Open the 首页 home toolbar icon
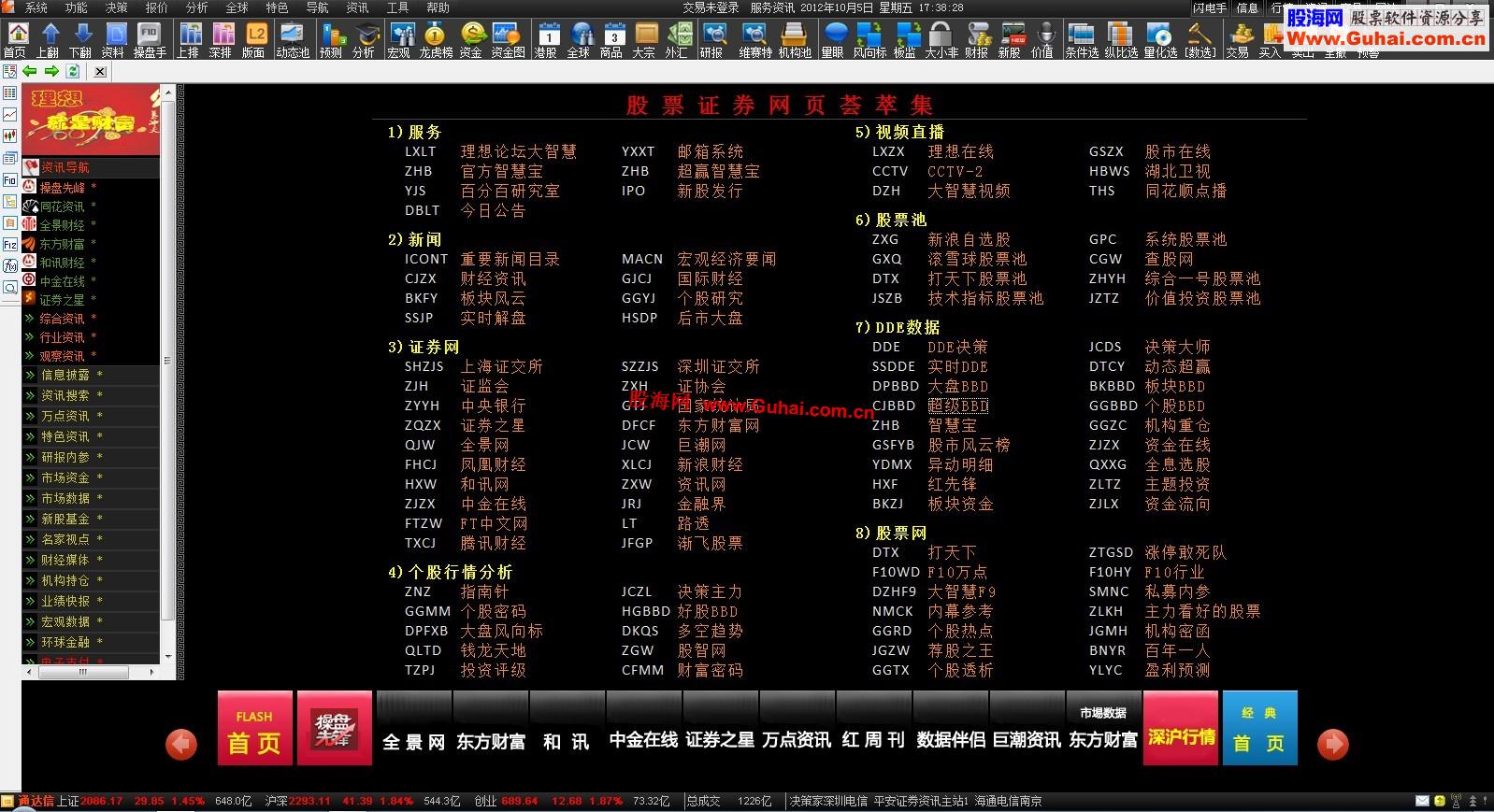The width and height of the screenshot is (1494, 812). point(15,39)
